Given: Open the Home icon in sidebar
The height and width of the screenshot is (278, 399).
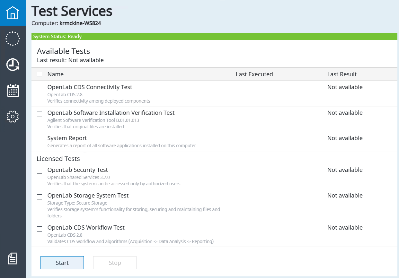Looking at the screenshot, I should pos(13,13).
